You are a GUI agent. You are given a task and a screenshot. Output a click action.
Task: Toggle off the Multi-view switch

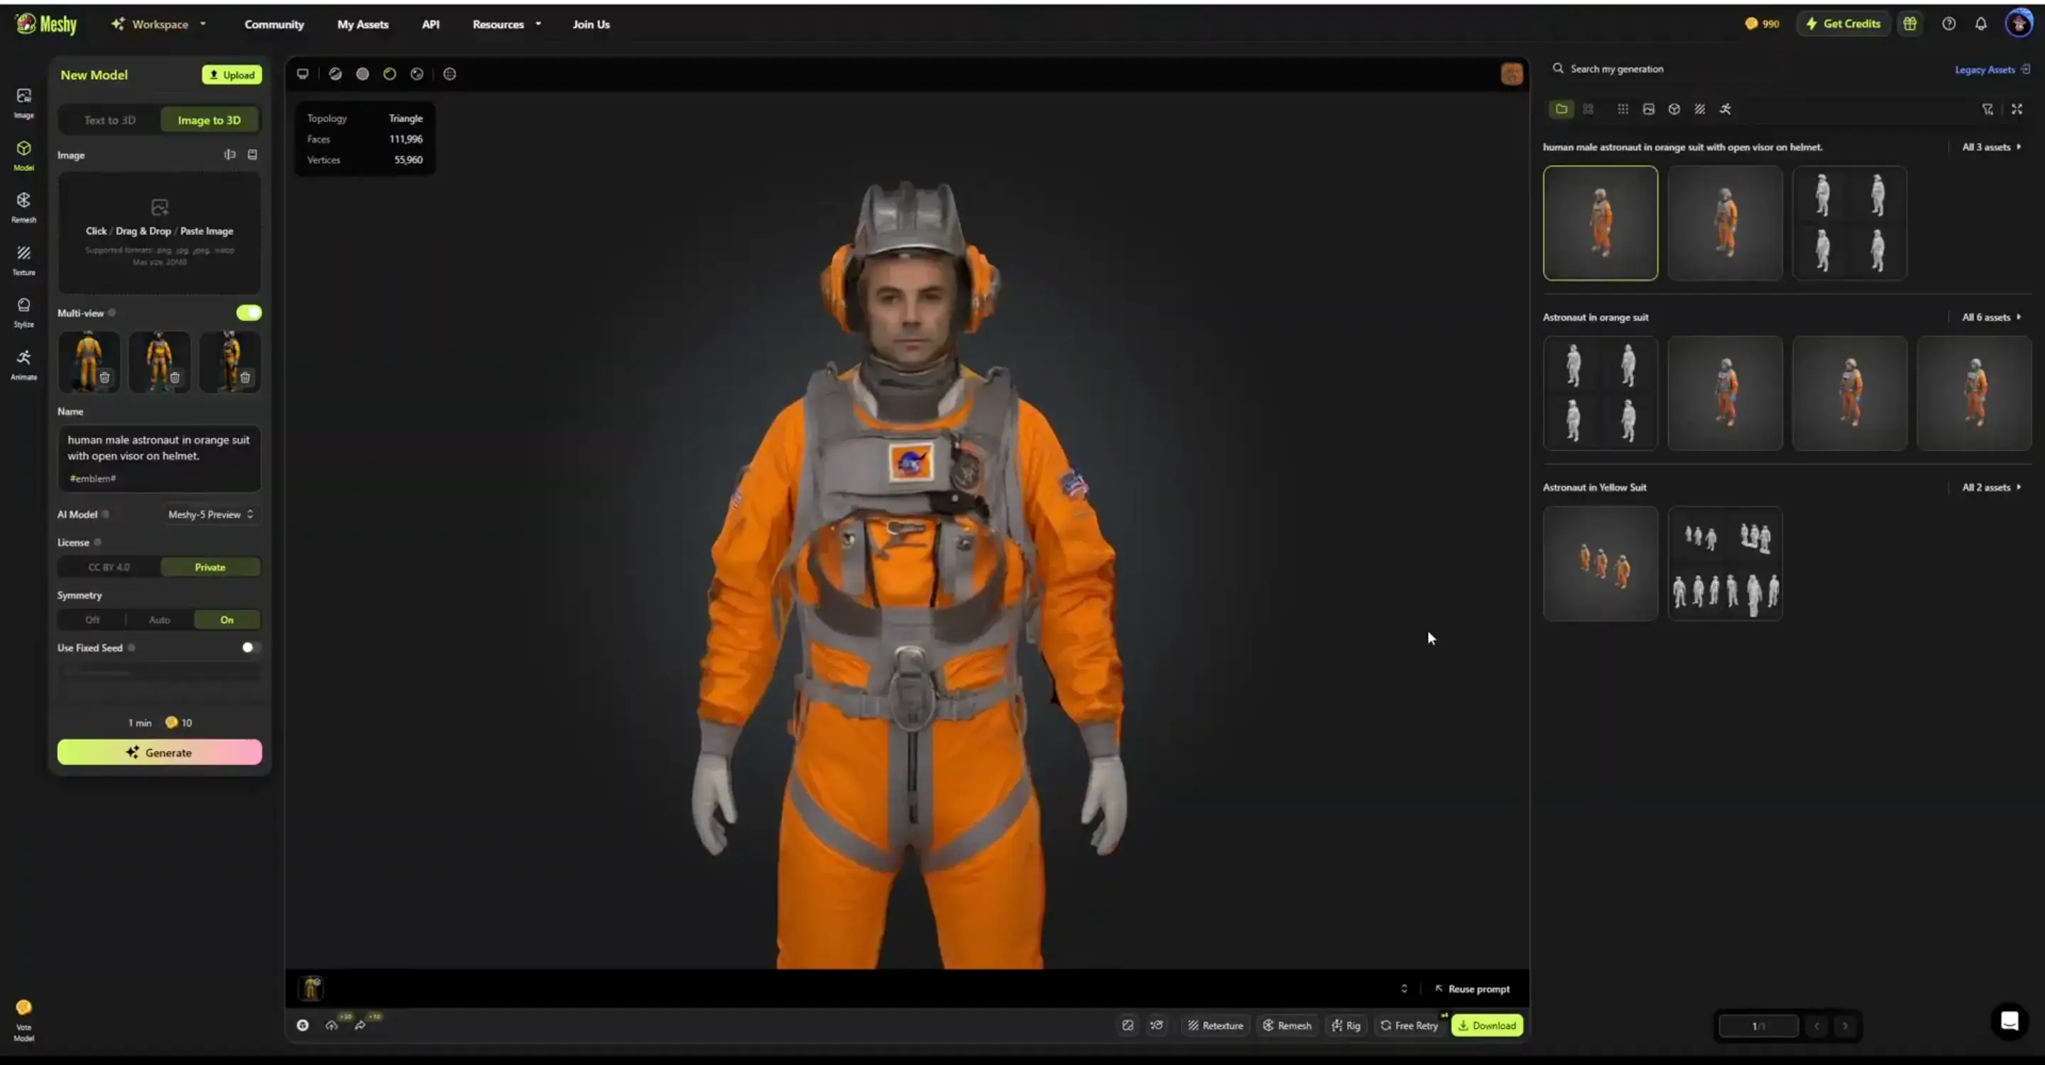[x=249, y=312]
